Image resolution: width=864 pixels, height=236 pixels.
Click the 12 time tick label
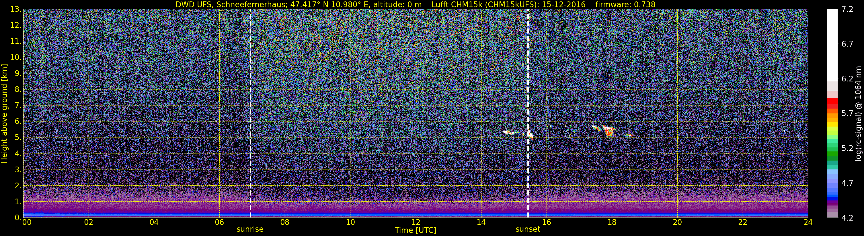[x=416, y=223]
